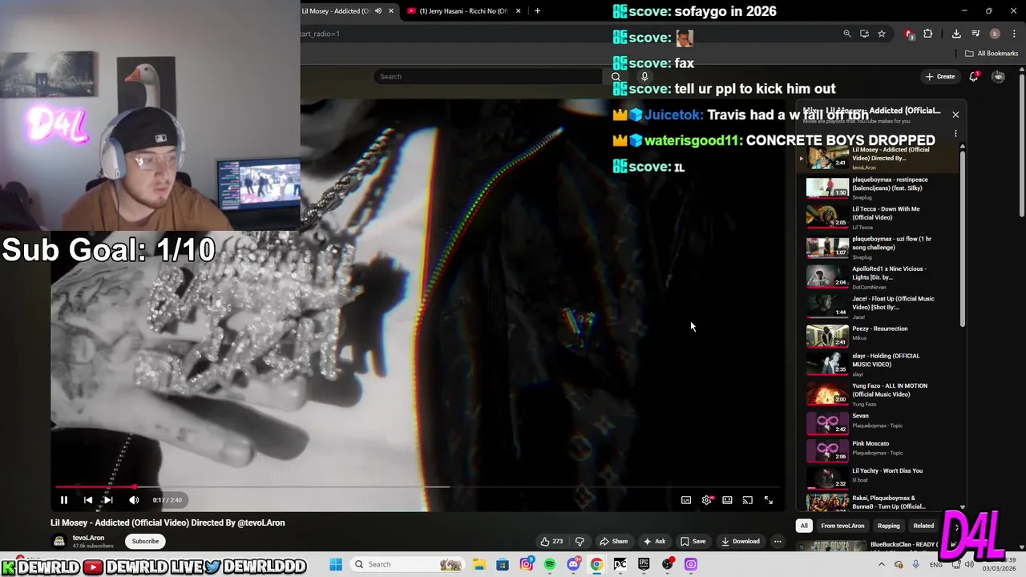The width and height of the screenshot is (1026, 577).
Task: Cast video with the Play on TV icon
Action: tap(747, 500)
